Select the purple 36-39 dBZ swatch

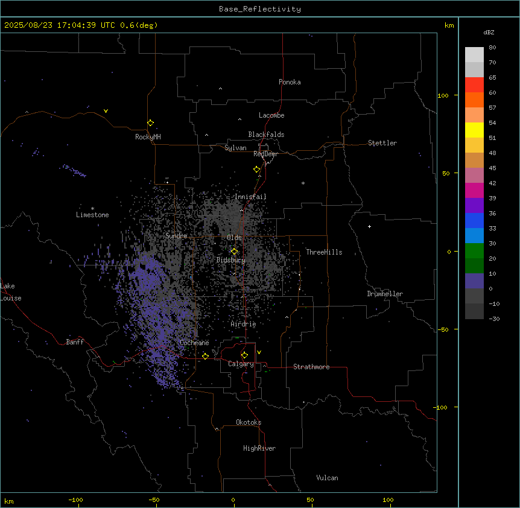(474, 206)
